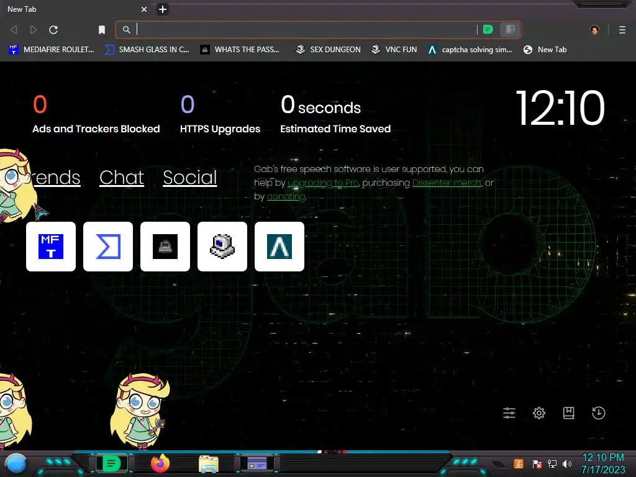The height and width of the screenshot is (477, 636).
Task: Open the green Dissenter comments icon in the address bar
Action: pos(488,29)
